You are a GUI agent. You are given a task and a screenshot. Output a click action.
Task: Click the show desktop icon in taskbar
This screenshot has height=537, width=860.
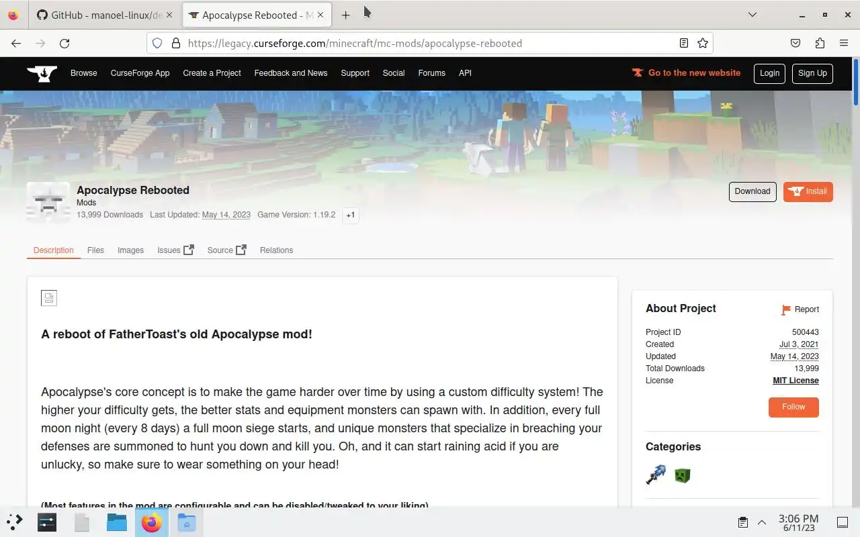843,522
